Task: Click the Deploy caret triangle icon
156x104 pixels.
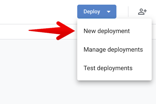Action: click(109, 12)
